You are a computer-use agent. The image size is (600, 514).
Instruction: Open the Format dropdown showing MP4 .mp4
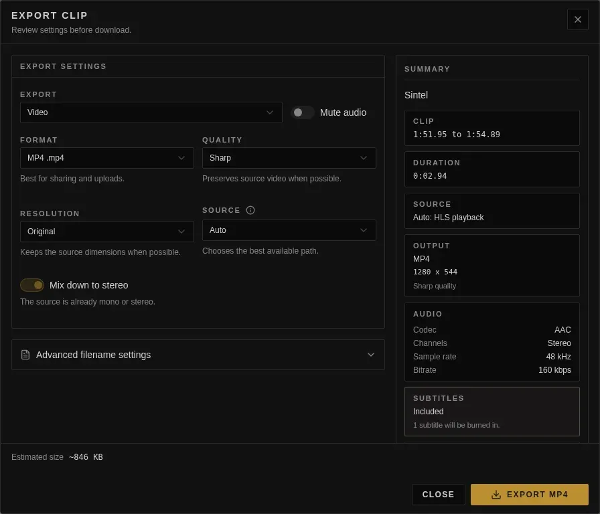tap(106, 158)
